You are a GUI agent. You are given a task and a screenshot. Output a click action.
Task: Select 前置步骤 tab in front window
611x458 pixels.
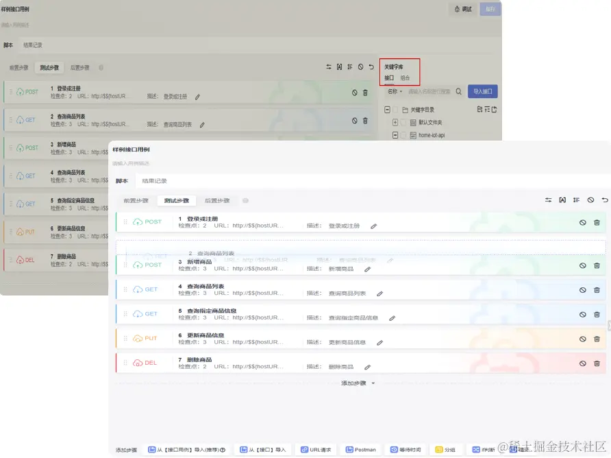tap(136, 200)
